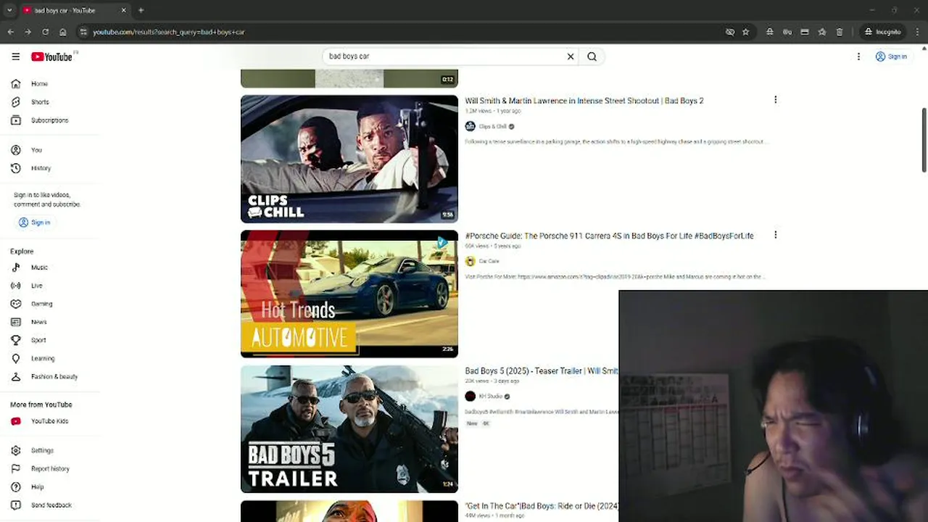Reload the page
This screenshot has width=928, height=522.
pos(45,32)
